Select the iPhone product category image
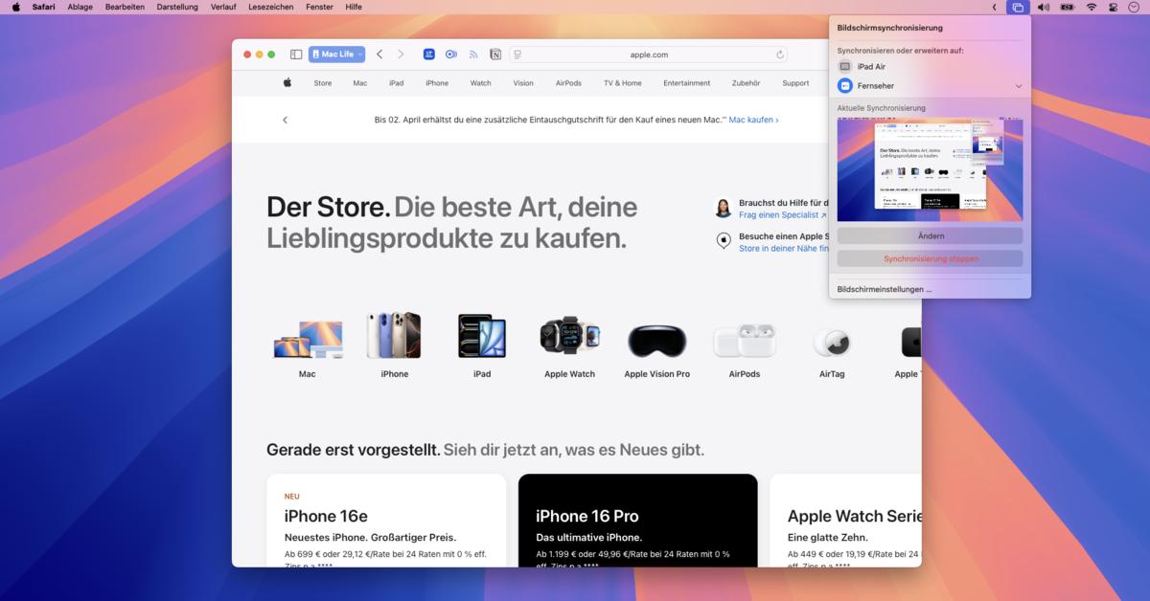The image size is (1150, 601). click(x=394, y=336)
